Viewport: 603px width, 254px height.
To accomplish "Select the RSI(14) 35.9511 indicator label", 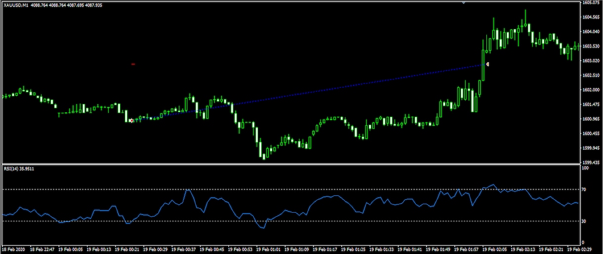I will click(x=19, y=169).
